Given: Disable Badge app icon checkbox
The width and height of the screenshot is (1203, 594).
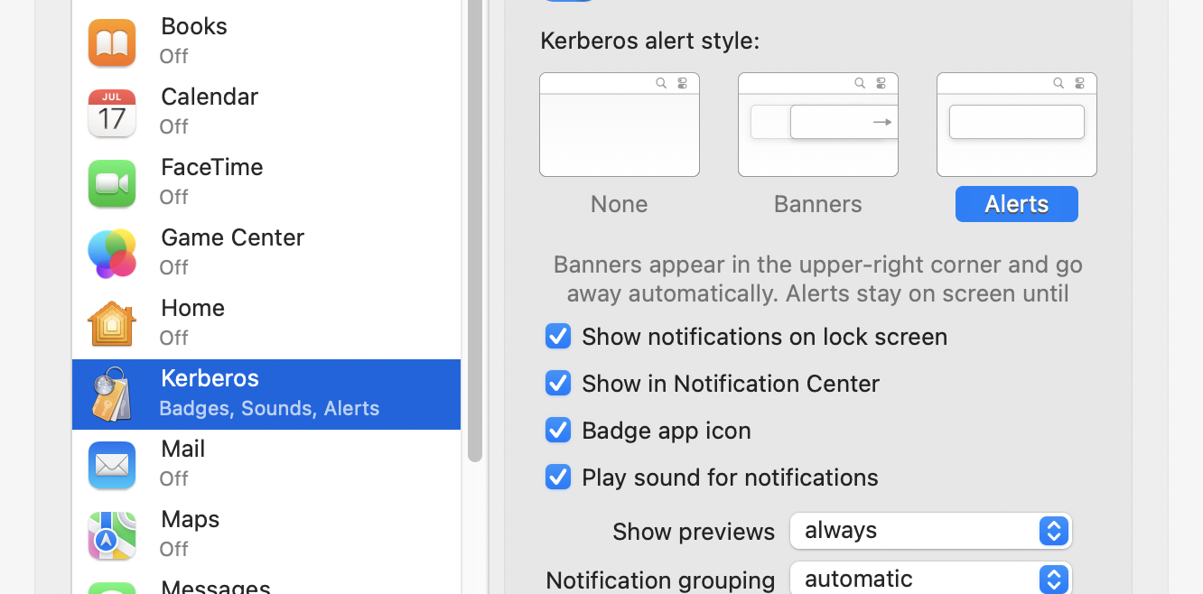Looking at the screenshot, I should pyautogui.click(x=558, y=431).
